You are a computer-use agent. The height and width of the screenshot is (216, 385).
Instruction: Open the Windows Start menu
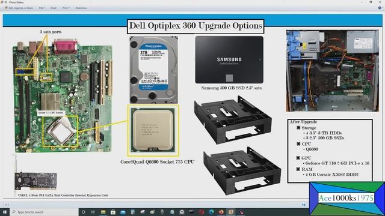click(5, 212)
